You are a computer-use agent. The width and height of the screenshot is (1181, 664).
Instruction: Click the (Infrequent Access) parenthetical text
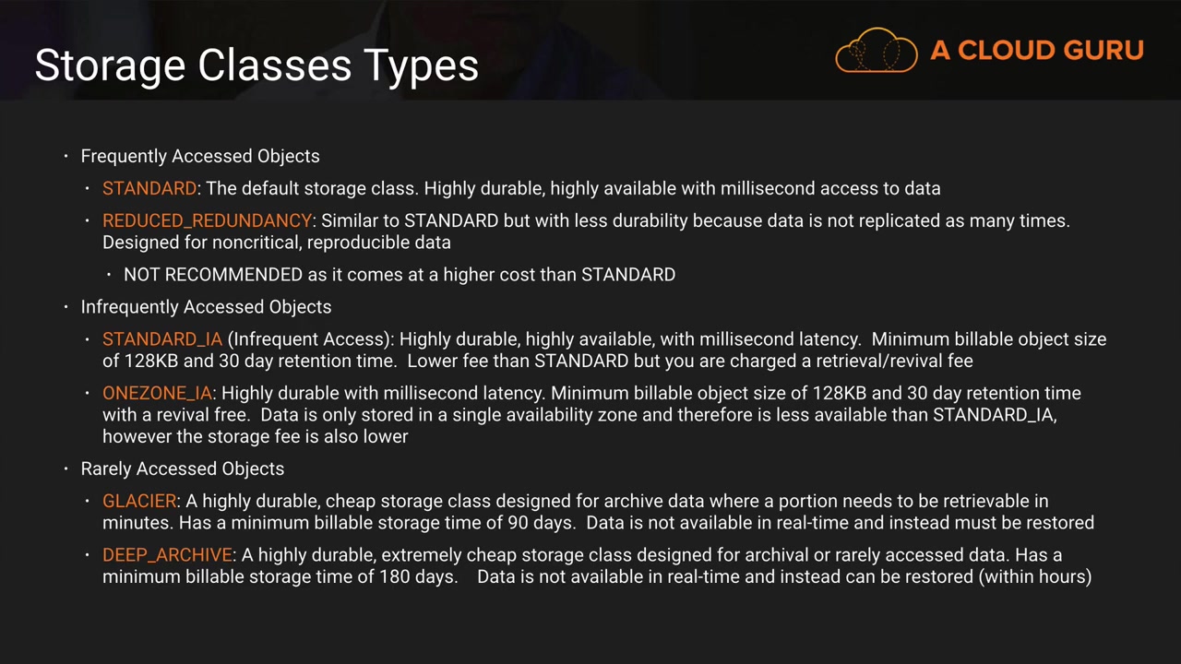[x=310, y=338]
